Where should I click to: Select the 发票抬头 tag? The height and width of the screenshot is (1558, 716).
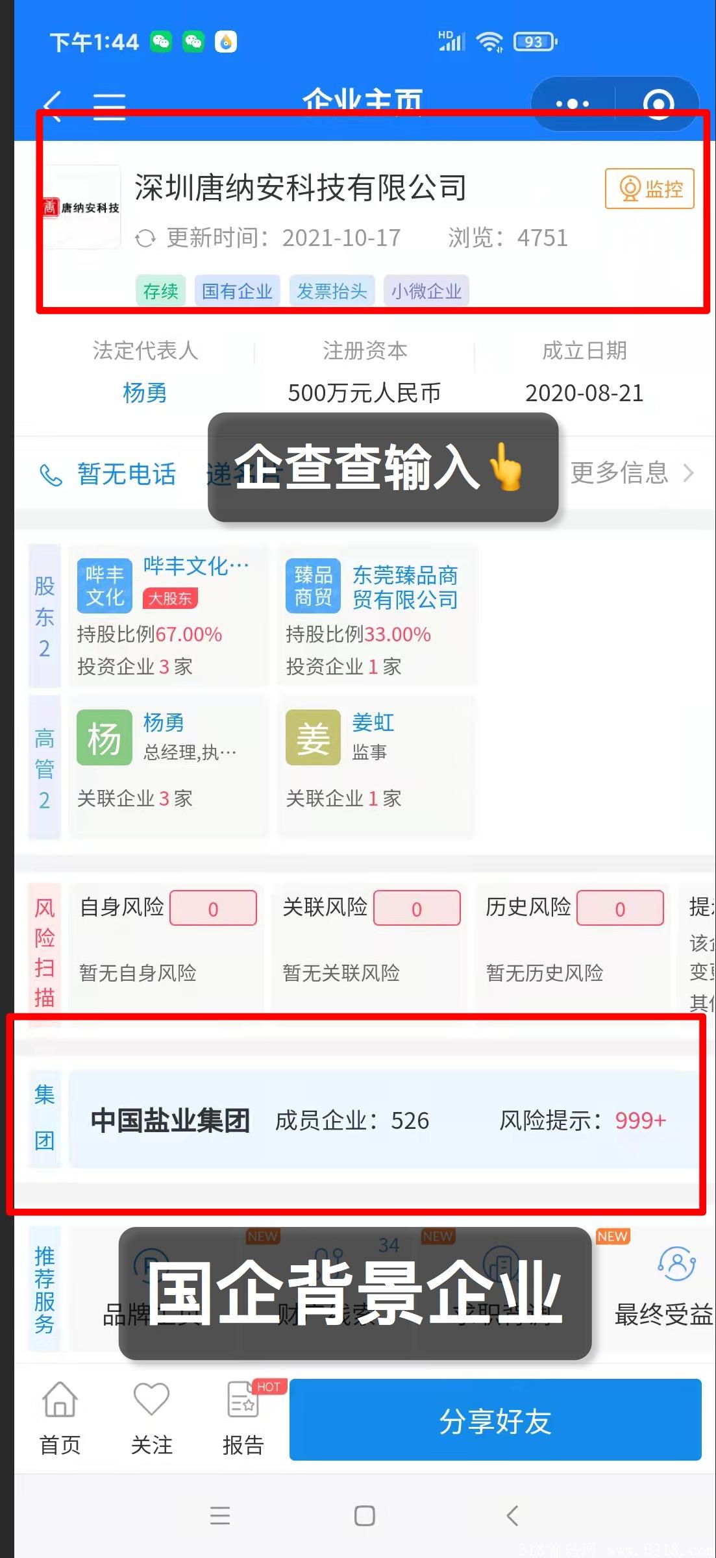tap(332, 291)
